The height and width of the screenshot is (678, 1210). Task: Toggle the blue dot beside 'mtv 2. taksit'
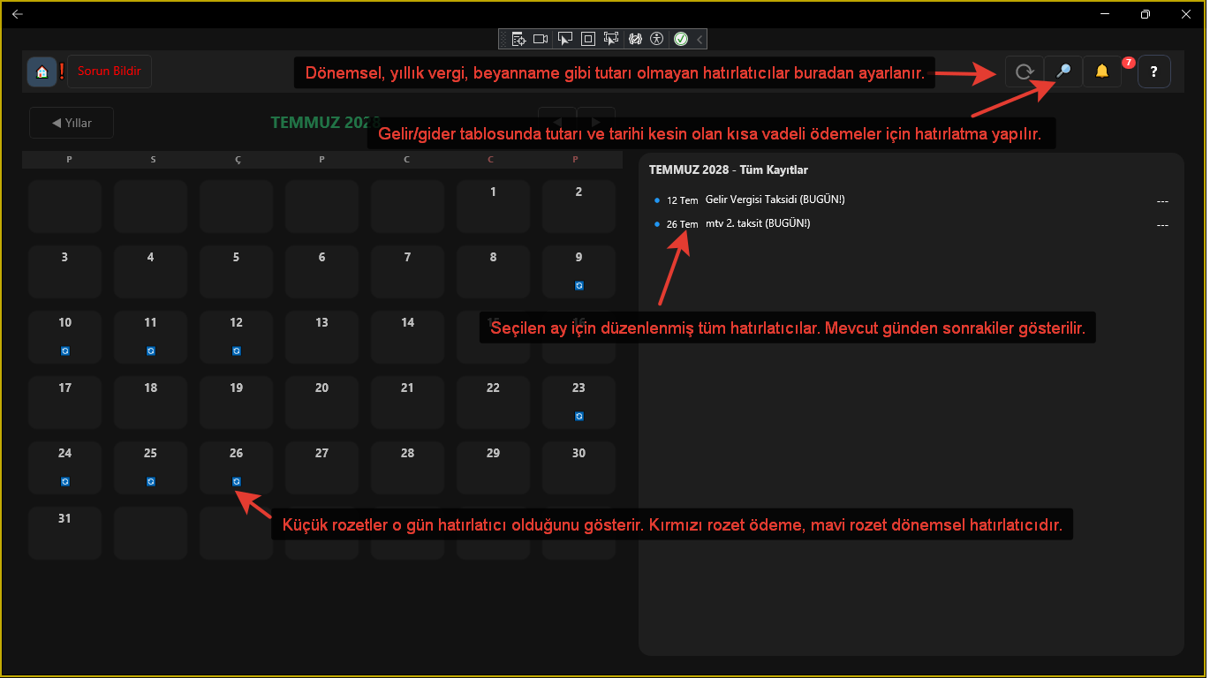tap(654, 223)
